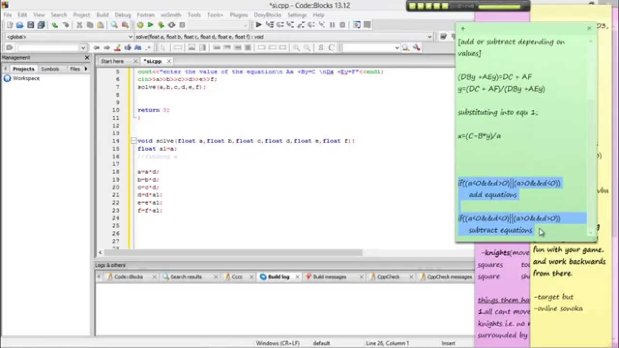Collapse the solve function fold marker at line 14

point(133,141)
